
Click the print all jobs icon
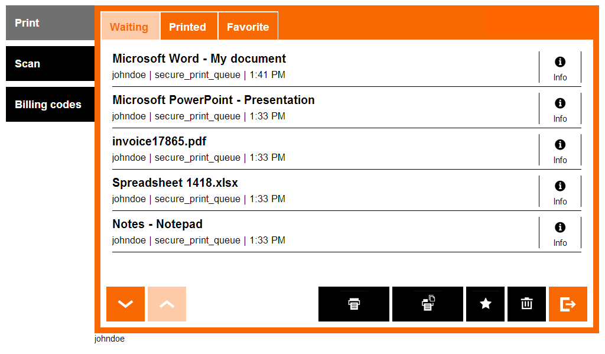coord(427,304)
